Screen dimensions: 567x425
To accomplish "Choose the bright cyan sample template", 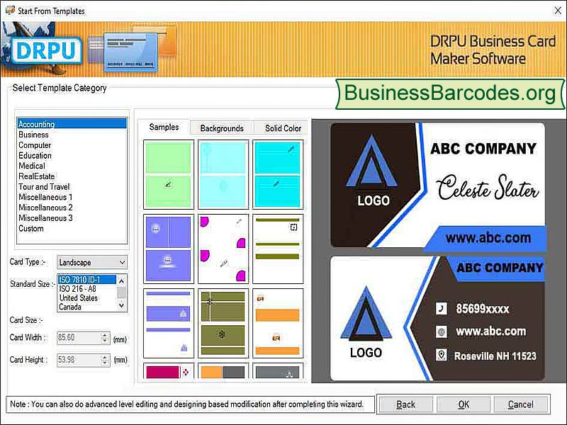I will [x=278, y=174].
